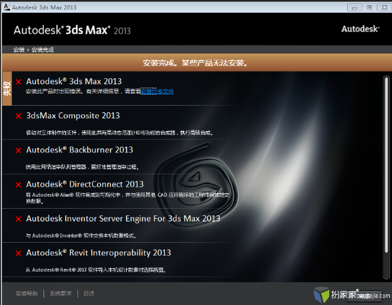392x305 pixels.
Task: Select the 3dsMax Composite 2013 product title
Action: coord(73,116)
